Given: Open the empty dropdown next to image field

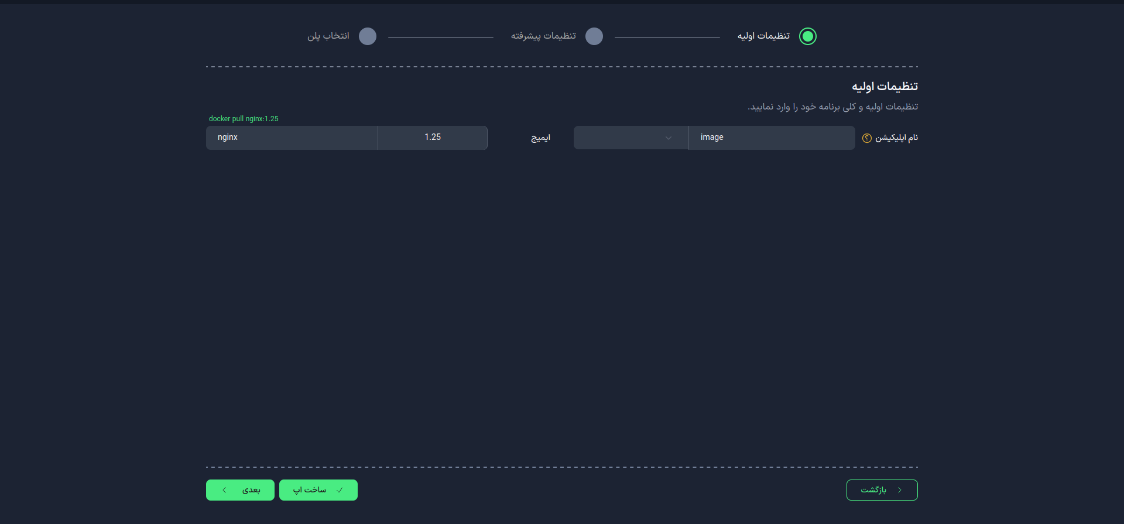Looking at the screenshot, I should pos(631,138).
